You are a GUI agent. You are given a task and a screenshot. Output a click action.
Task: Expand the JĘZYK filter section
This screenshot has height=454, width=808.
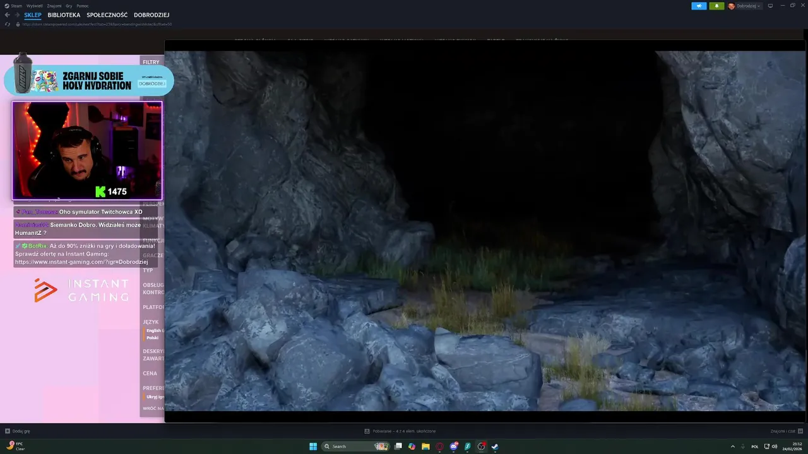click(151, 322)
